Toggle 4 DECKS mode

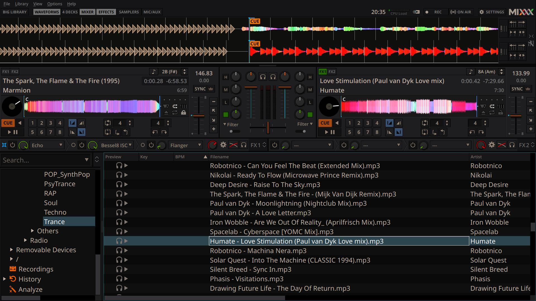pos(70,12)
